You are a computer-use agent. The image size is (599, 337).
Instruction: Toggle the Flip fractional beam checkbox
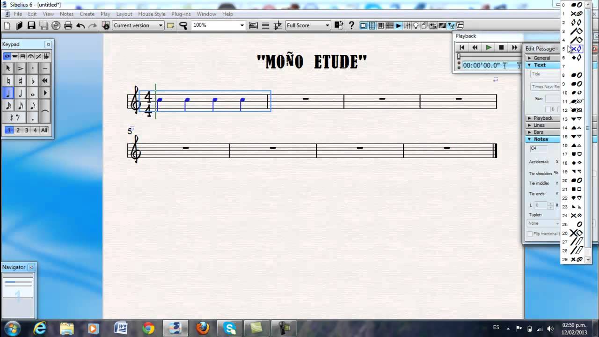coord(530,234)
